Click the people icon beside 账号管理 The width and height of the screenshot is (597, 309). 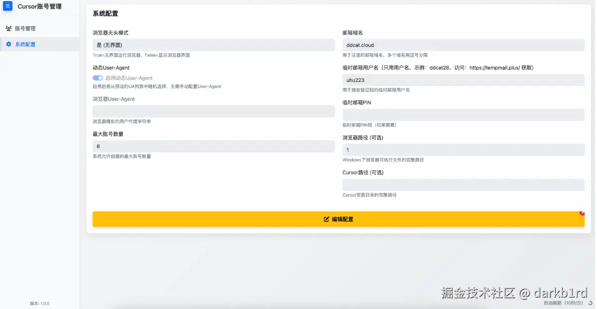point(8,29)
